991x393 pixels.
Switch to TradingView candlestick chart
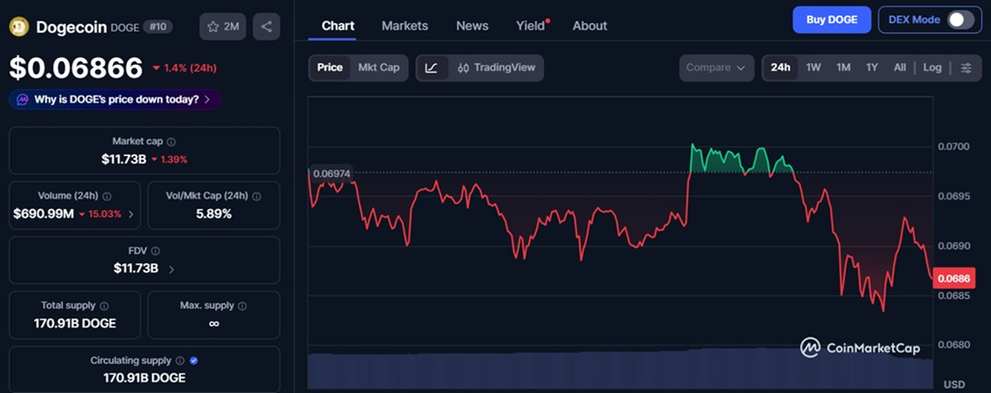[496, 68]
